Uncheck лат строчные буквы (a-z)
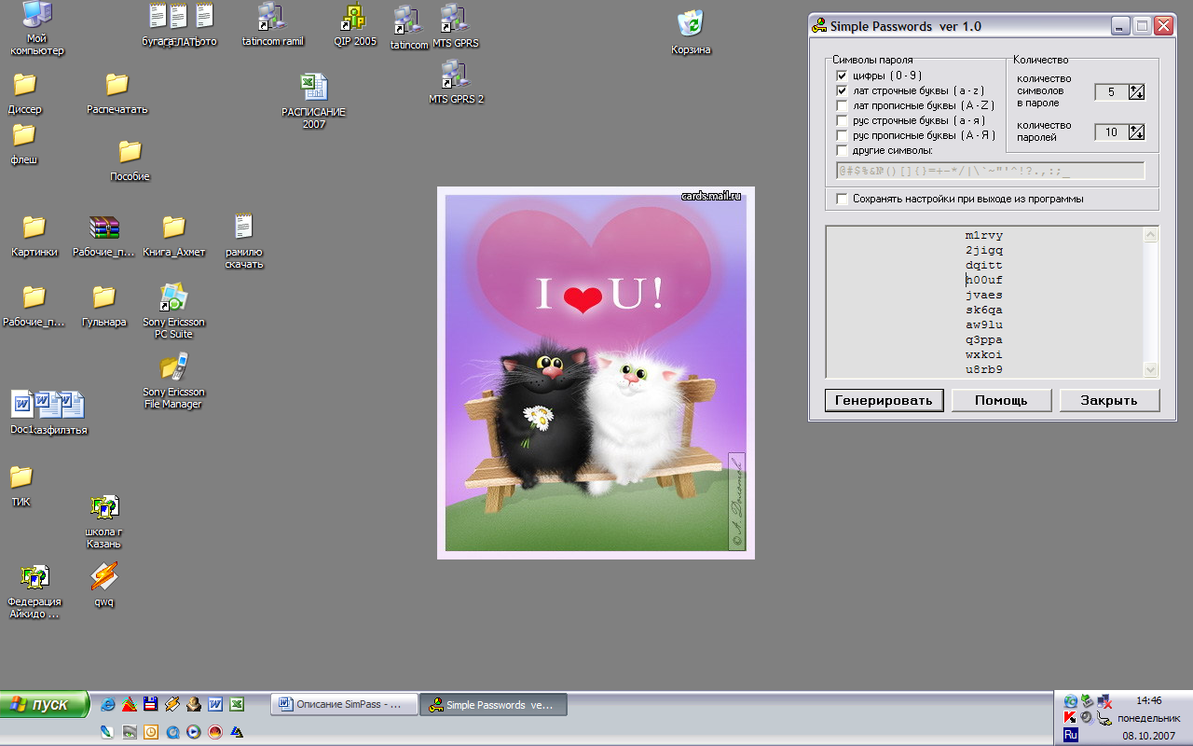The width and height of the screenshot is (1193, 746). coord(842,90)
